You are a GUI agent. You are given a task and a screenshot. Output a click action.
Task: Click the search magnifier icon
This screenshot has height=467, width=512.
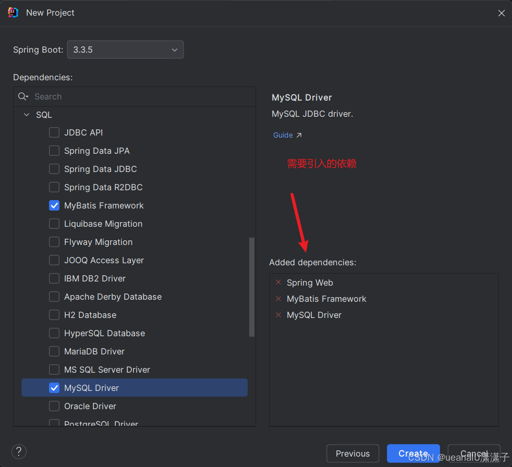(23, 96)
